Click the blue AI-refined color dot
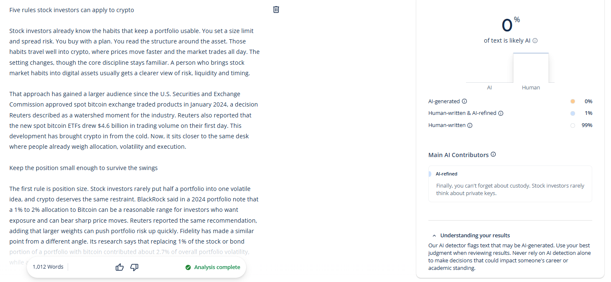 [x=573, y=113]
